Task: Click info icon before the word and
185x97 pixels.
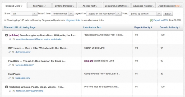Action: [123, 13]
